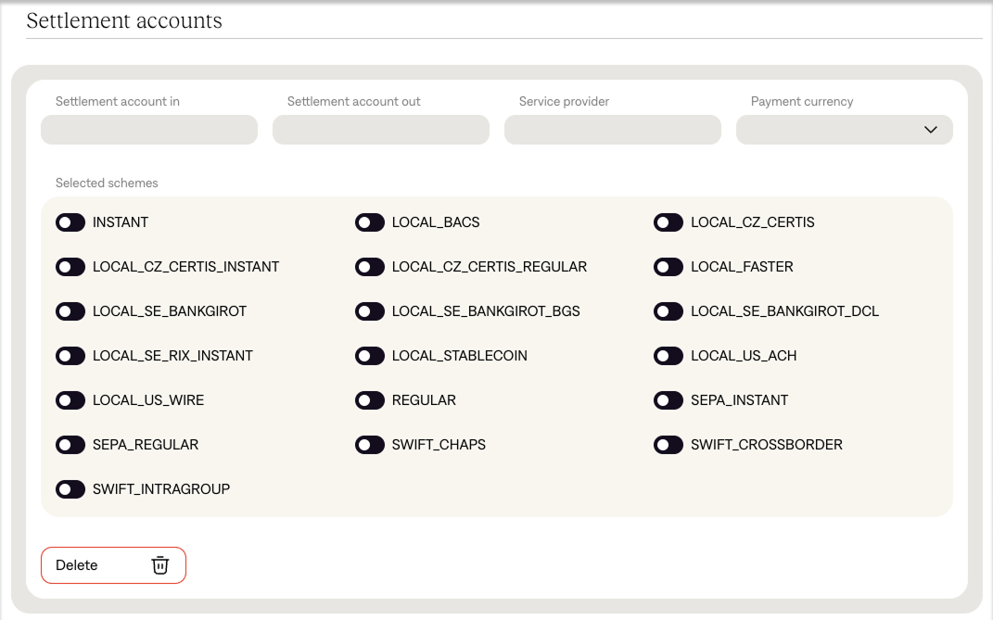Turn on the REGULAR scheme
Screen dimensions: 993x620
(370, 400)
